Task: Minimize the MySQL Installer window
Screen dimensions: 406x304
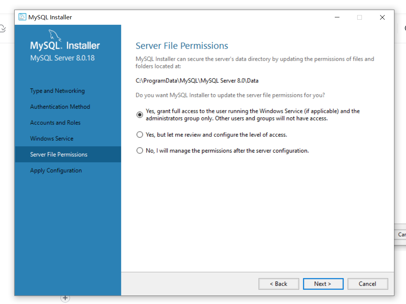Action: pyautogui.click(x=337, y=17)
